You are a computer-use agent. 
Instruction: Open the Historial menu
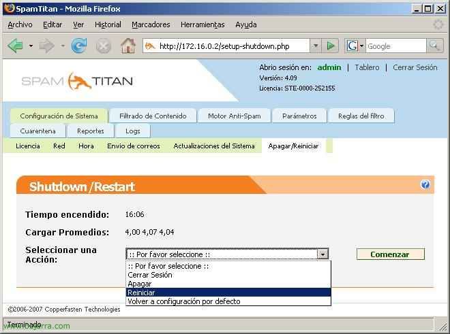click(108, 24)
